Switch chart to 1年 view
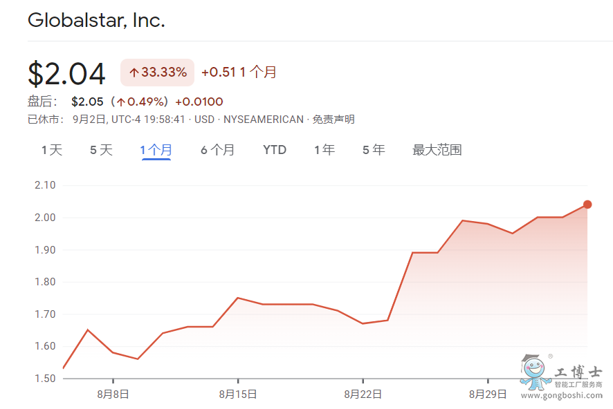 pos(324,150)
